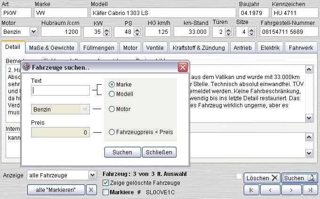Enable the Markiere checkbox
Screen dimensions: 320x199
pos(106,192)
